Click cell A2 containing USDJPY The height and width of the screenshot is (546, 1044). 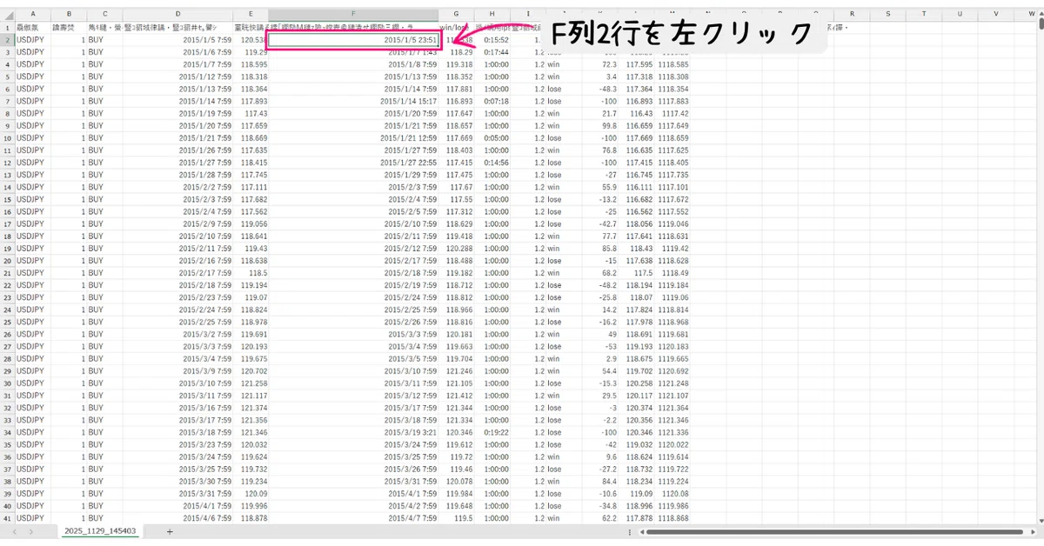pyautogui.click(x=33, y=39)
